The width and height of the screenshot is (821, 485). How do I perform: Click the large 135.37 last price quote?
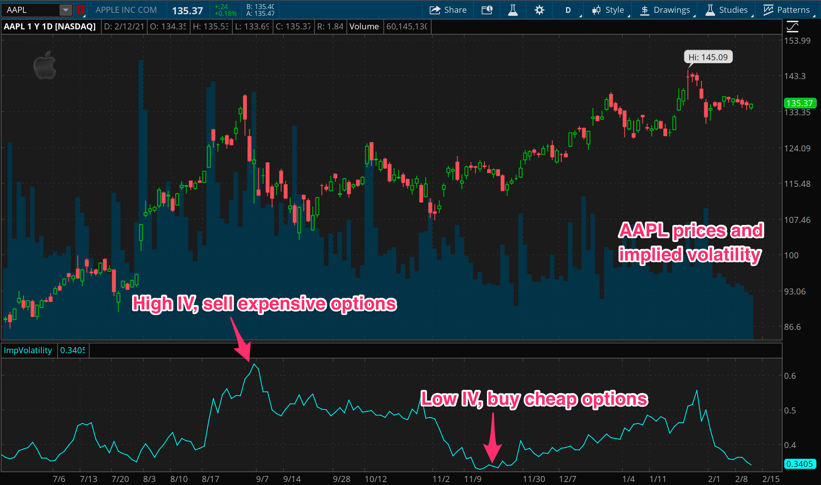pos(187,11)
